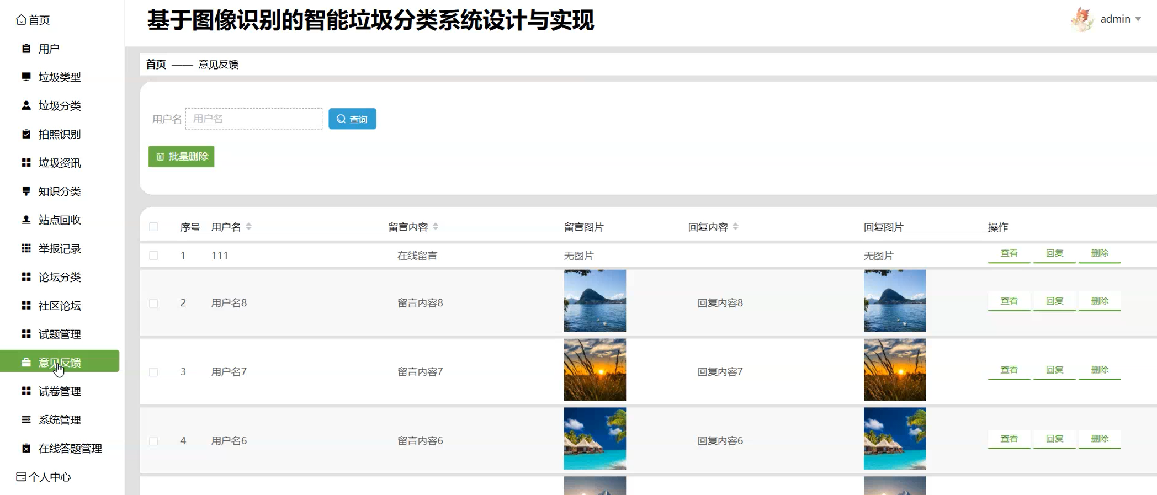
Task: Click 回复 for user 111
Action: coord(1054,253)
